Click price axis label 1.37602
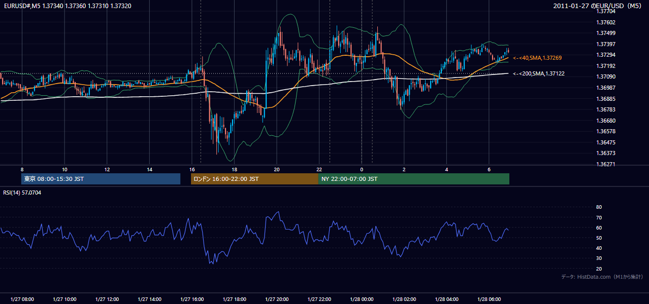Screen dimensions: 649x304 (606, 22)
